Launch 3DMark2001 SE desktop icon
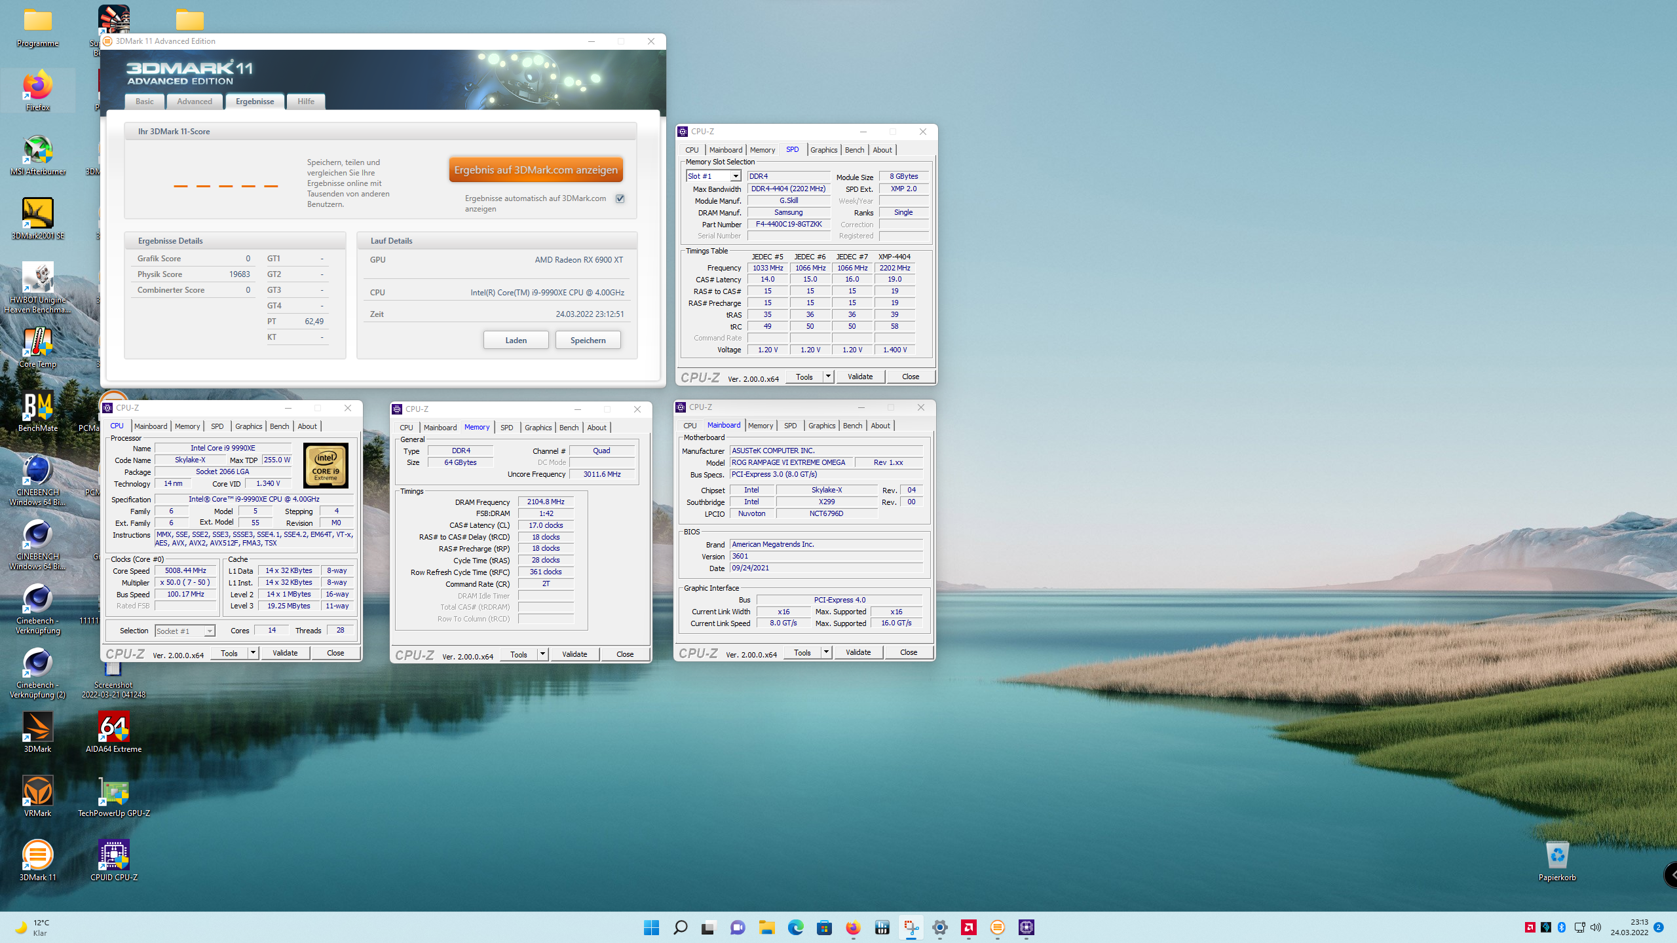This screenshot has width=1677, height=943. pos(37,219)
